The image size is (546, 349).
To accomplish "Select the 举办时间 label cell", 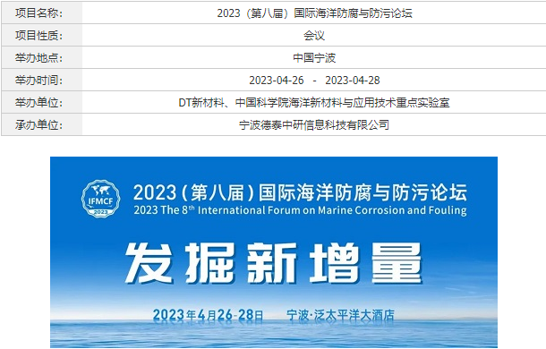I will click(42, 80).
